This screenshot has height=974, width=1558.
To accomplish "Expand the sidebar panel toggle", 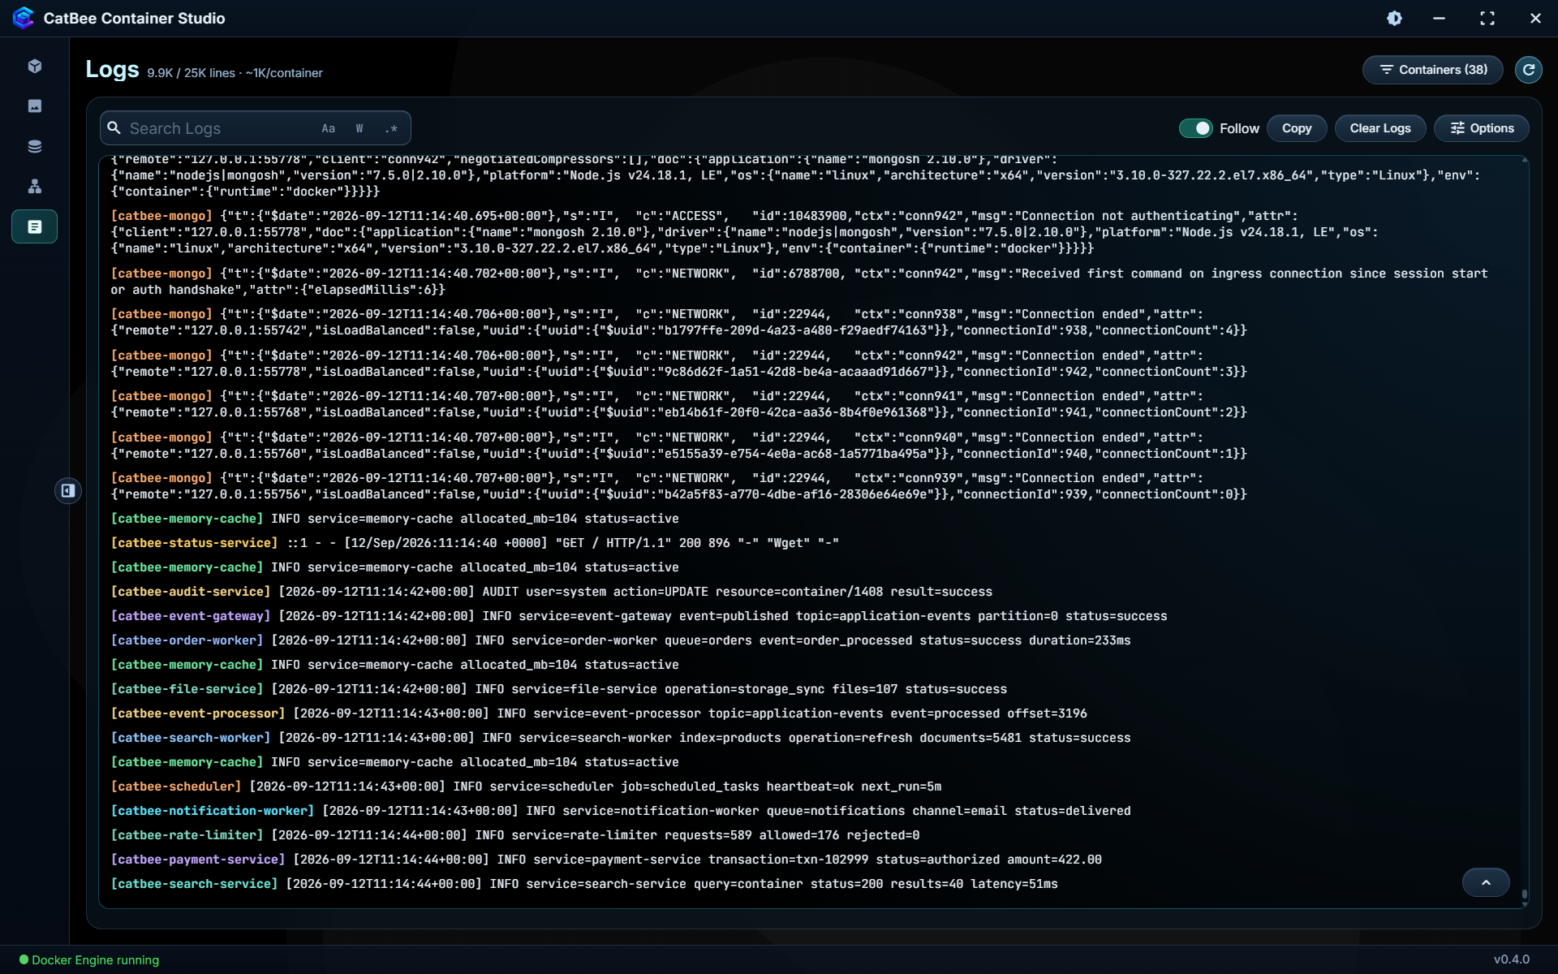I will (68, 490).
